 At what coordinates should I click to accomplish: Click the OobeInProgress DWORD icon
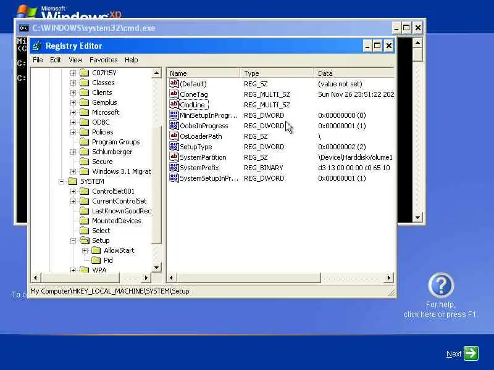point(174,125)
